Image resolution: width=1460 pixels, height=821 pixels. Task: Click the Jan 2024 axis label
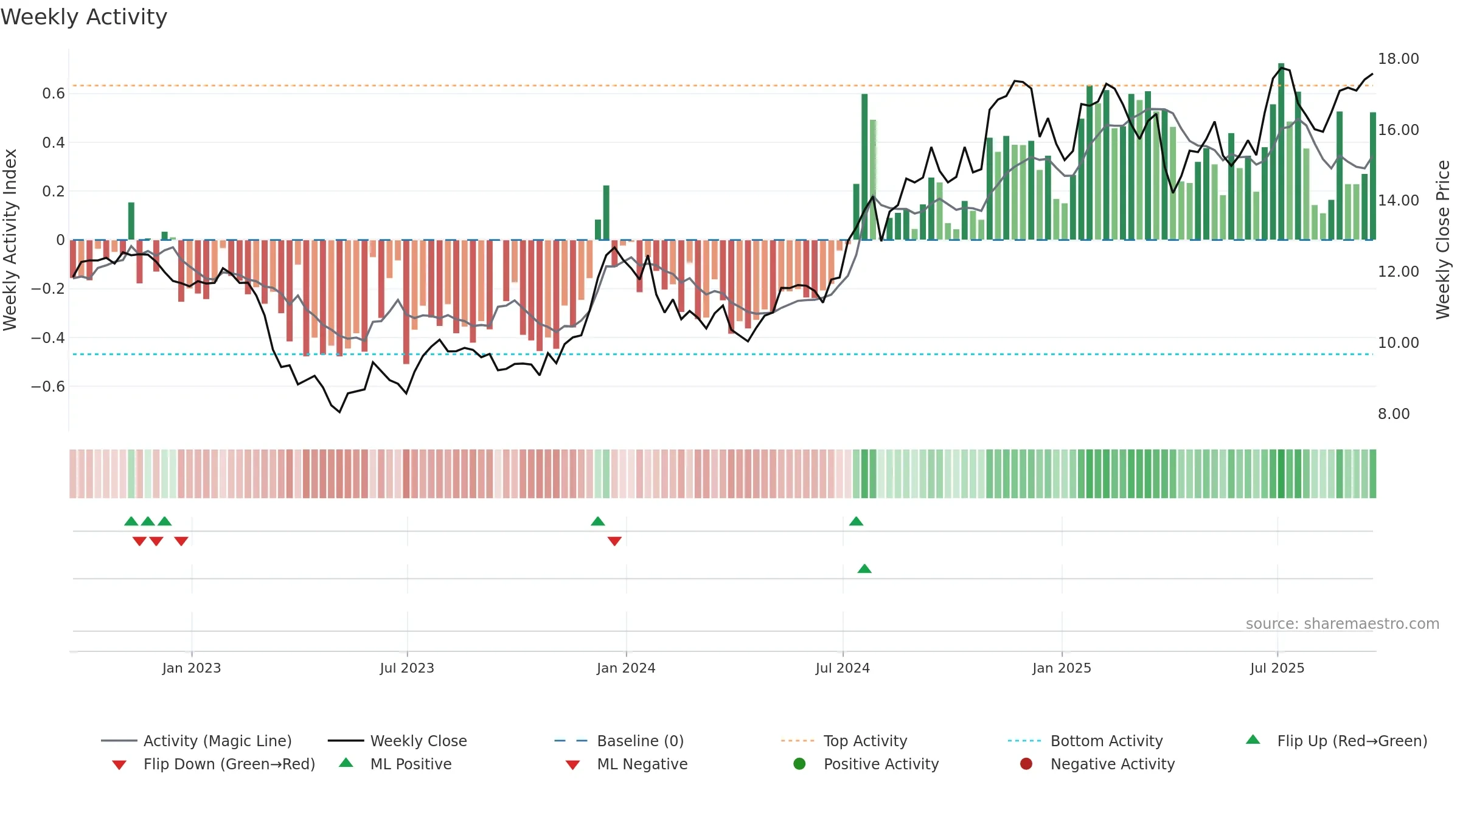coord(626,668)
